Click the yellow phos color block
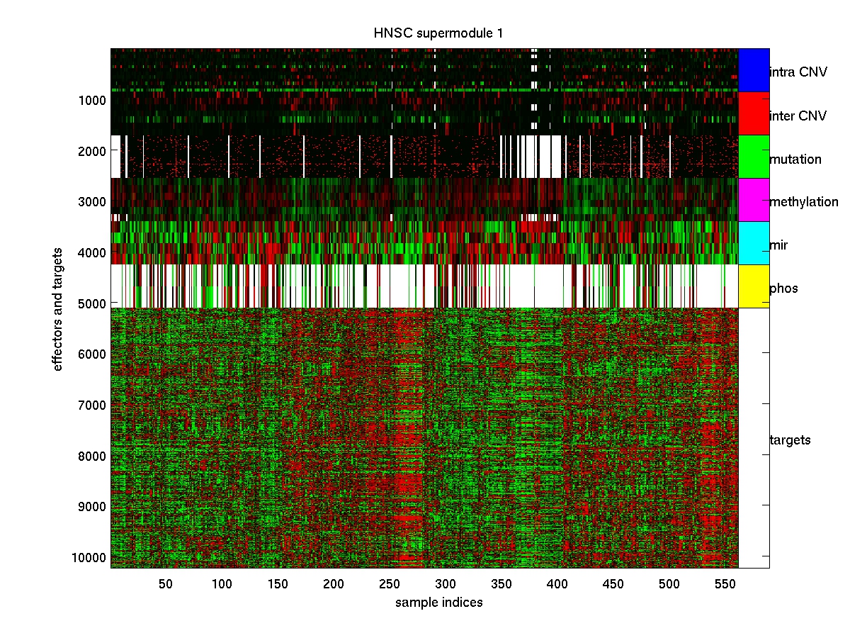 tap(754, 286)
